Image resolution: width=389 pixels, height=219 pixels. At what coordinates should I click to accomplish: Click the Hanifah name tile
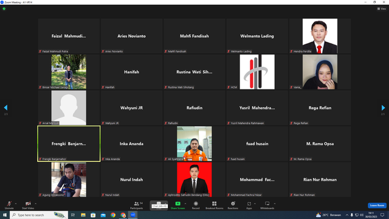click(x=131, y=72)
